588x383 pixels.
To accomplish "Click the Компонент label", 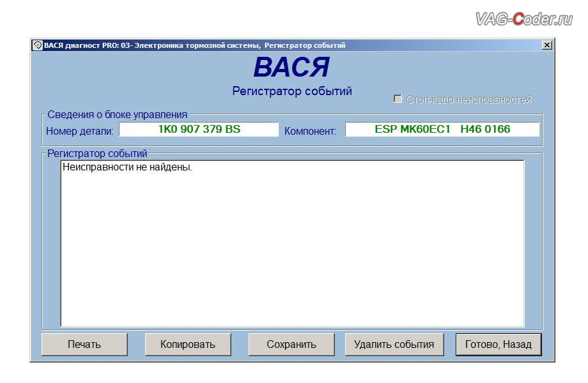I will point(310,131).
